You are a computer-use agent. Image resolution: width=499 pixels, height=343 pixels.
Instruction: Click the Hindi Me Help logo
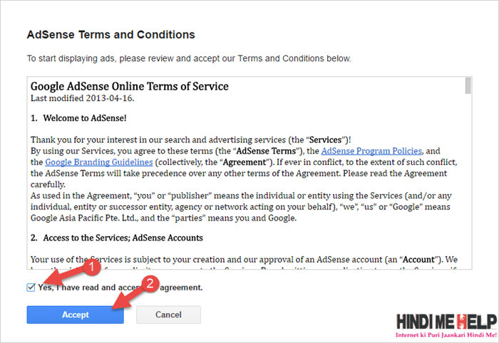pos(446,322)
